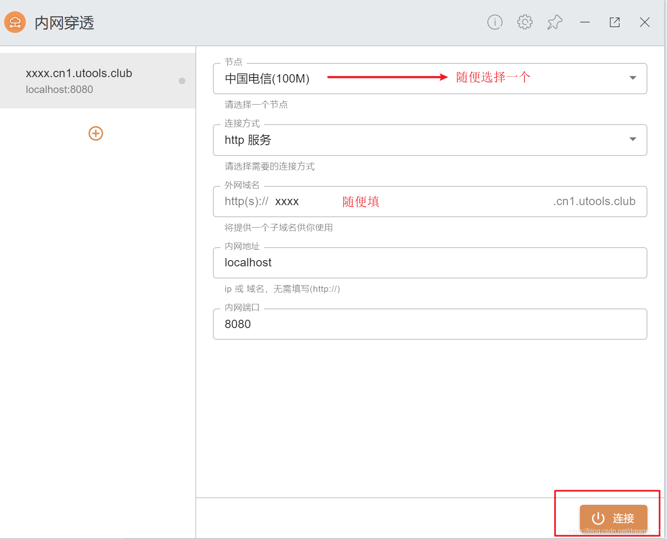The width and height of the screenshot is (667, 539).
Task: Pin the window with the pushpin icon
Action: [x=555, y=22]
